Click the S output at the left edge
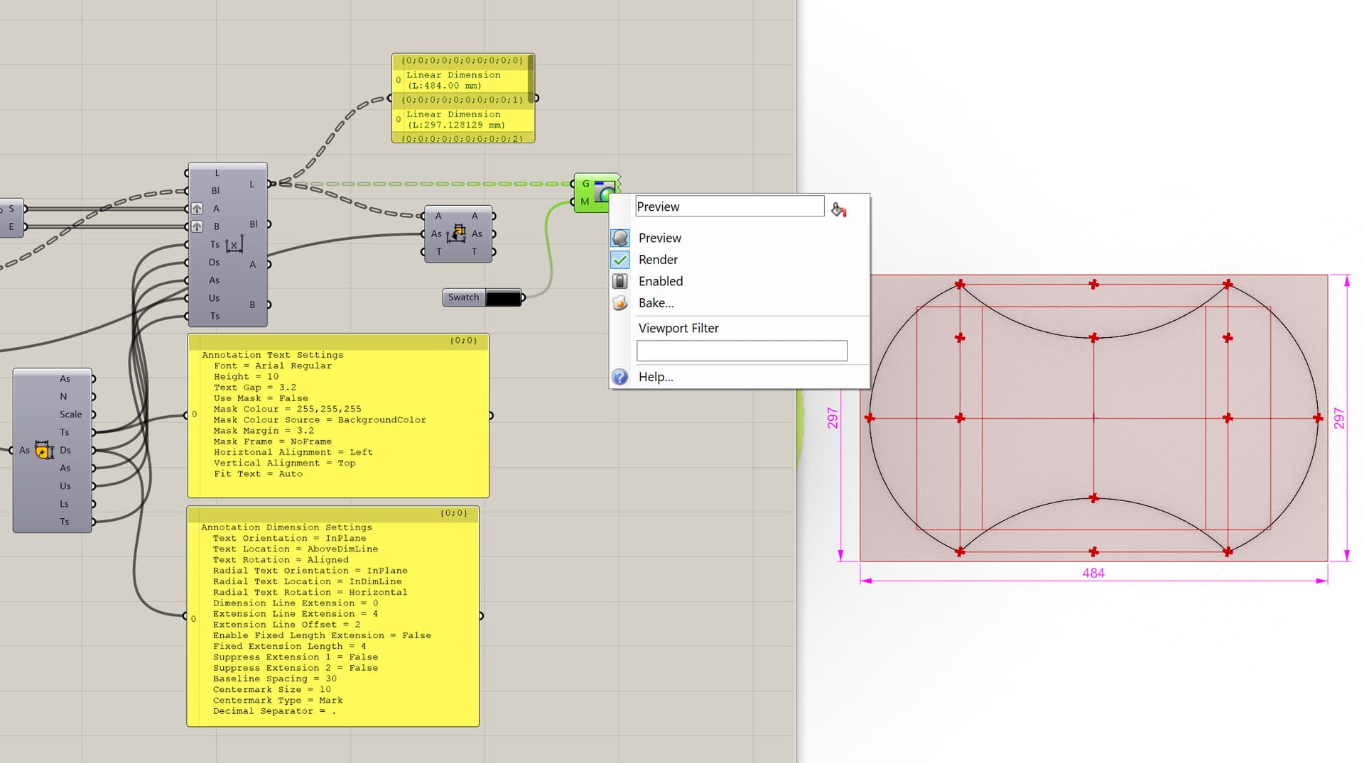Image resolution: width=1364 pixels, height=763 pixels. pyautogui.click(x=11, y=209)
